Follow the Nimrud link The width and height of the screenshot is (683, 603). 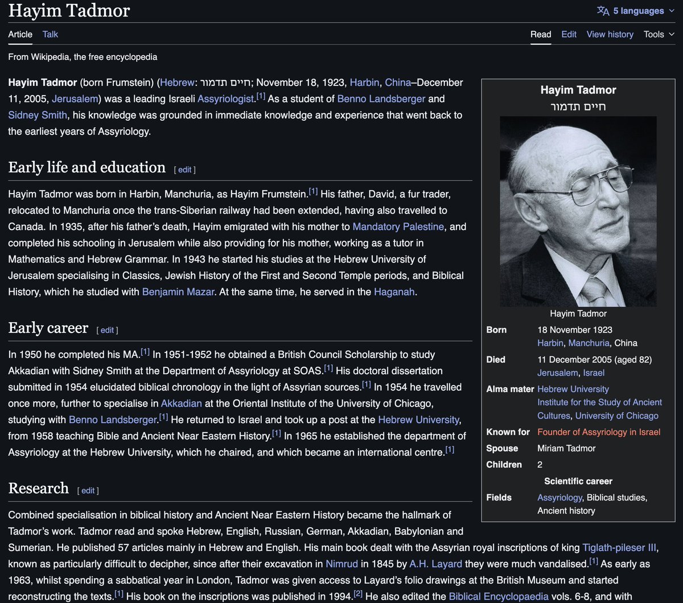(341, 564)
